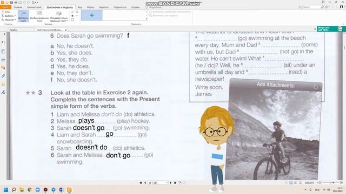Open Predefined Text dropdown

[59, 16]
